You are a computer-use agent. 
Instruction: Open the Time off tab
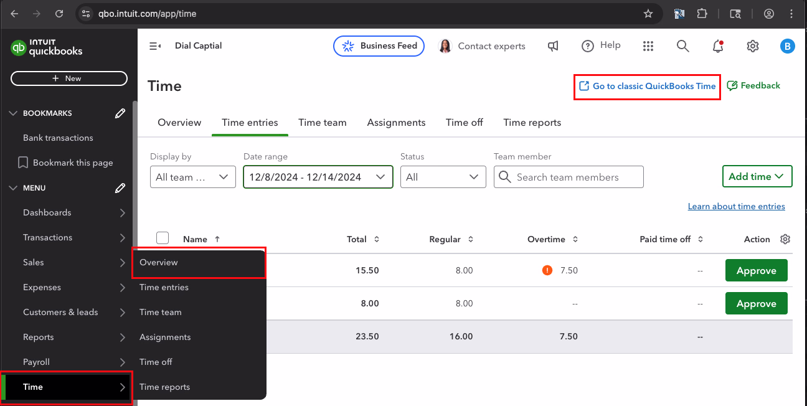tap(465, 123)
